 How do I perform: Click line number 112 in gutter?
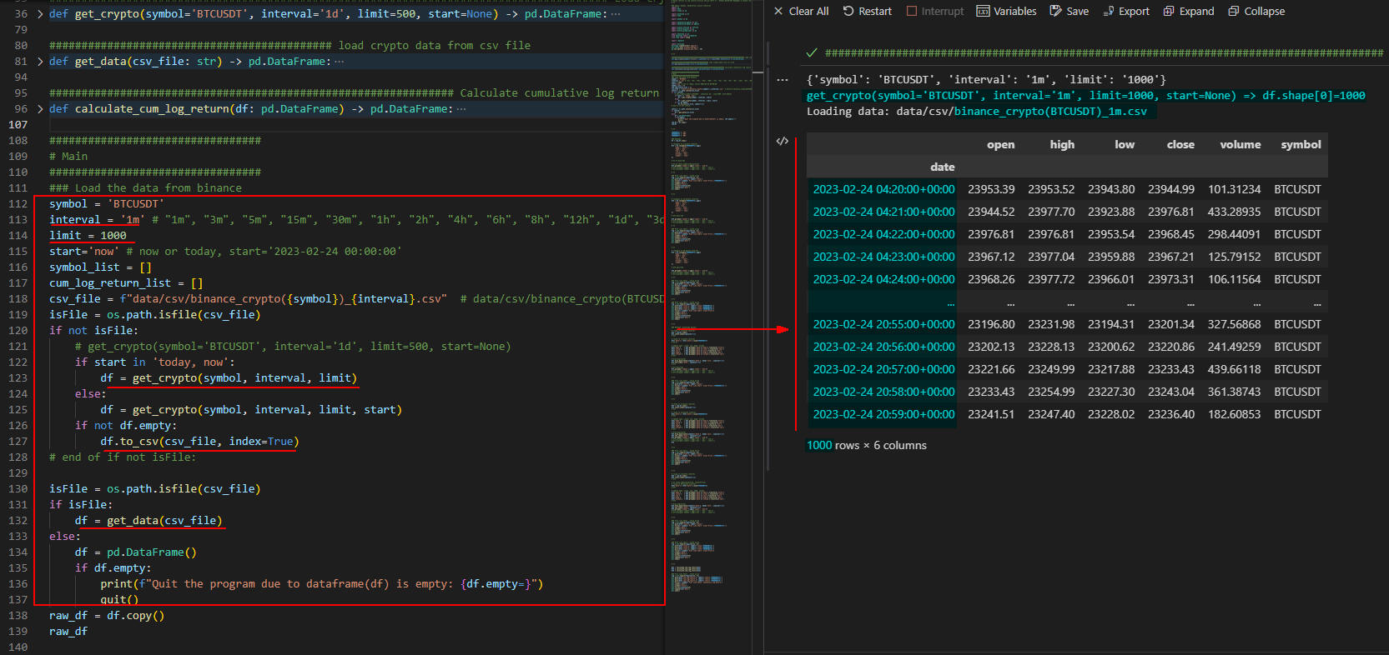[x=18, y=204]
